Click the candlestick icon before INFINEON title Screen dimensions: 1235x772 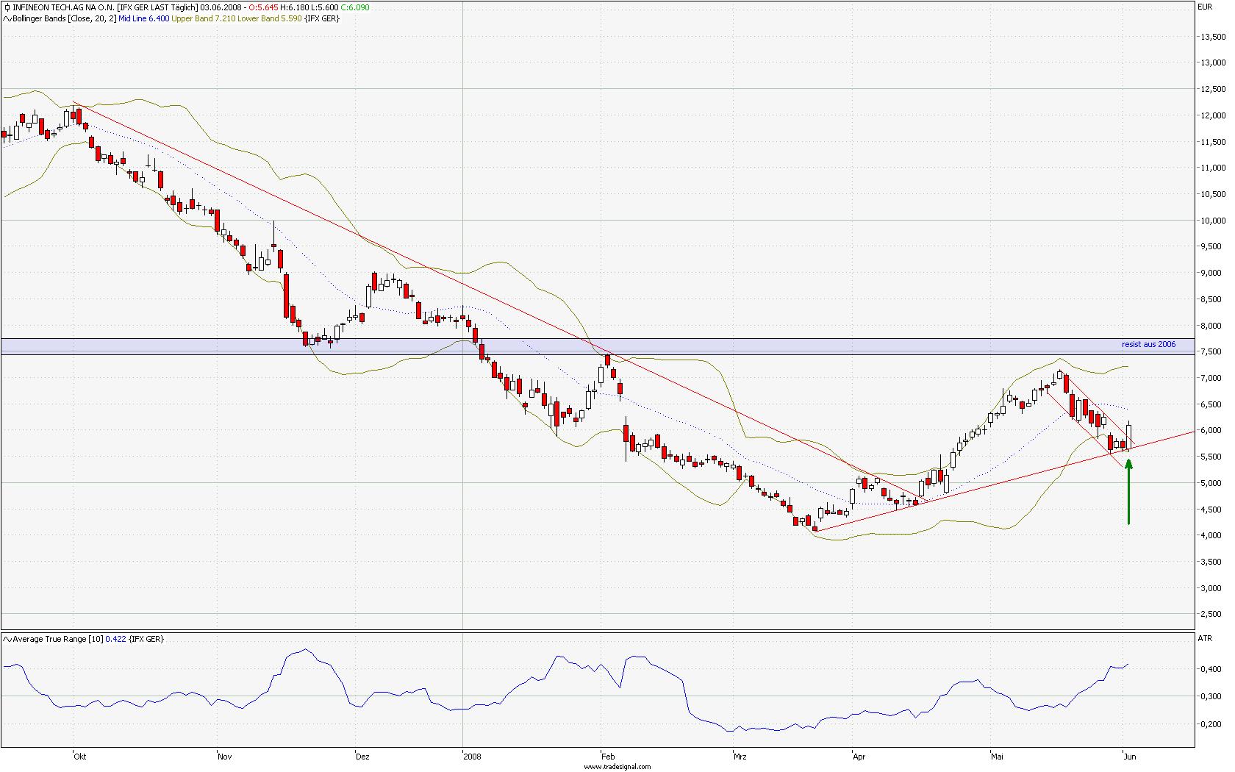(x=7, y=7)
